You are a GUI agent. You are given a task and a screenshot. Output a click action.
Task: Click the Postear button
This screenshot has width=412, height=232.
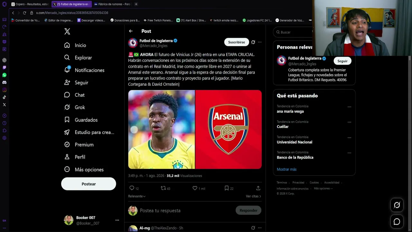click(89, 184)
